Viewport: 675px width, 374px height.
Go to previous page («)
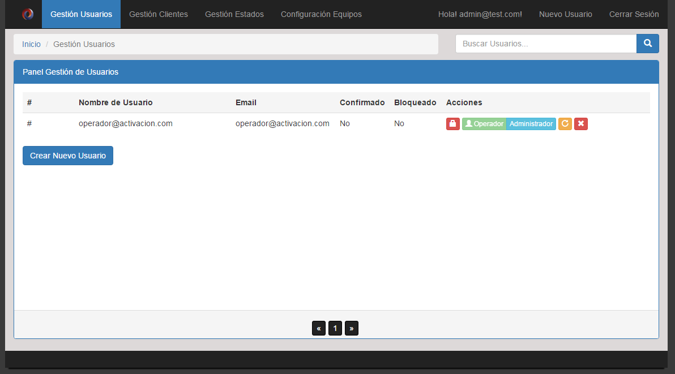[x=319, y=328]
